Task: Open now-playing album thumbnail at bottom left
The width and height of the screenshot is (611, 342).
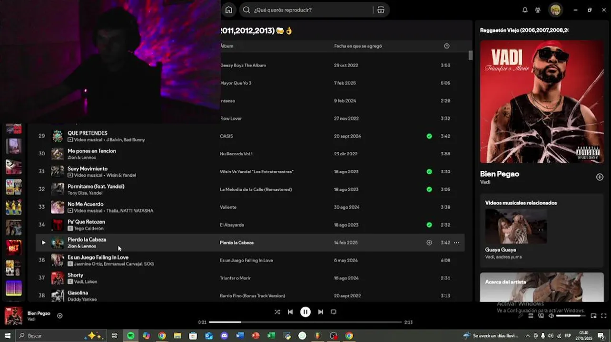Action: [x=13, y=316]
